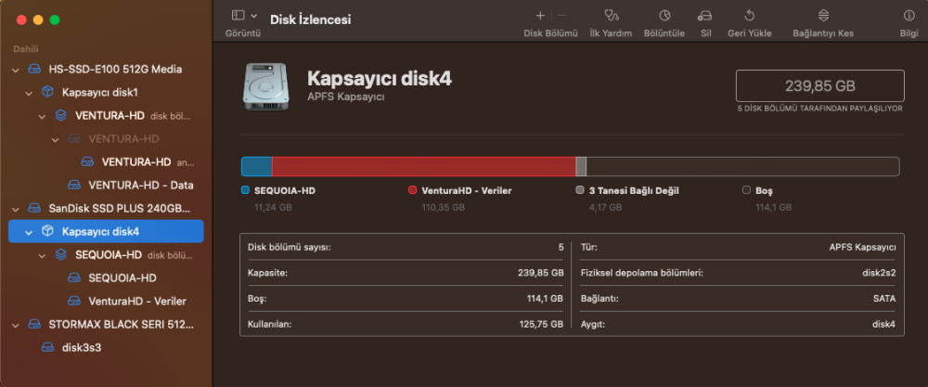Screen dimensions: 928x387
Task: Open the Görüntü sidebar view menu
Action: pyautogui.click(x=244, y=16)
